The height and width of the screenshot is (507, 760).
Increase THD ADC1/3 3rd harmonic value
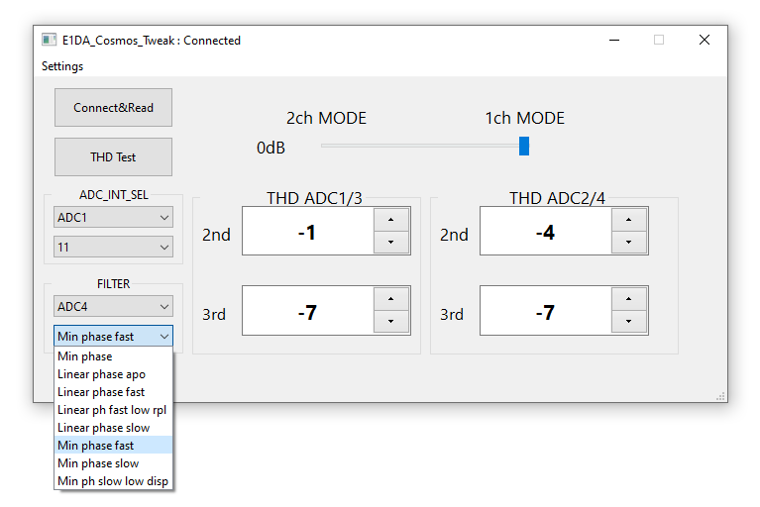coord(391,298)
